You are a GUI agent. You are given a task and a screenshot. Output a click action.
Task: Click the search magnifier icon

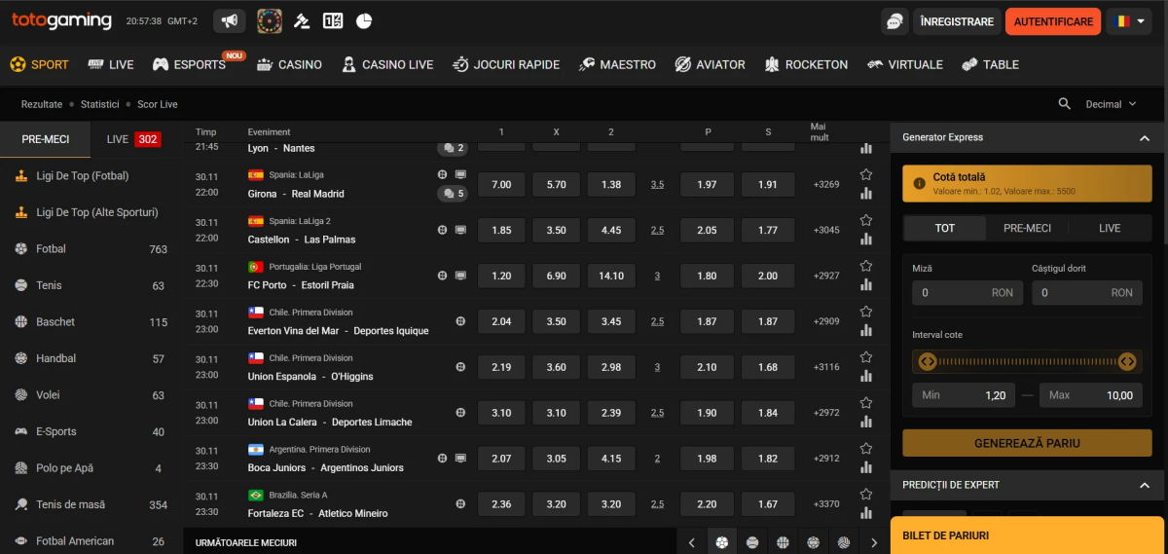1065,104
